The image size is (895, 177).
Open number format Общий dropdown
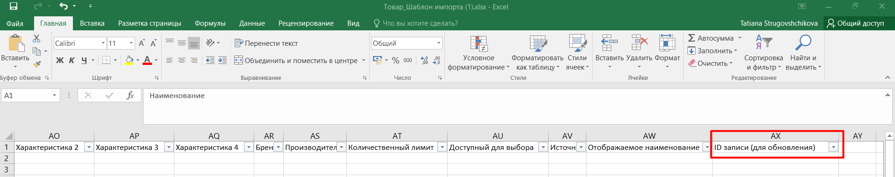click(439, 43)
